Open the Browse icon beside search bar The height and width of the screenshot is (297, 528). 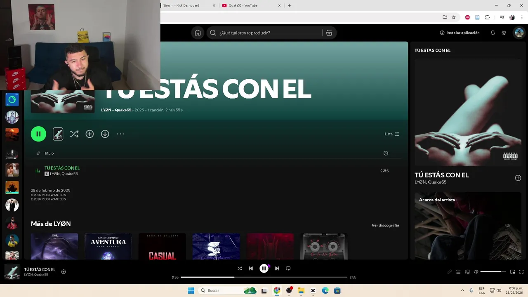(329, 33)
